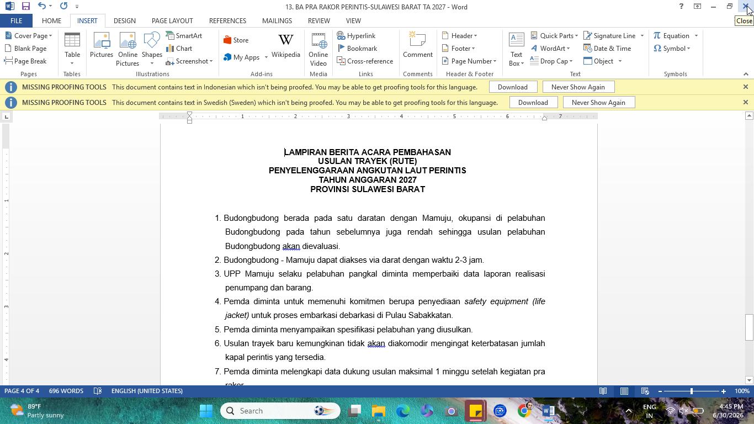Undo the last action in Quick Access Toolbar
Viewport: 754px width, 424px height.
click(x=42, y=6)
